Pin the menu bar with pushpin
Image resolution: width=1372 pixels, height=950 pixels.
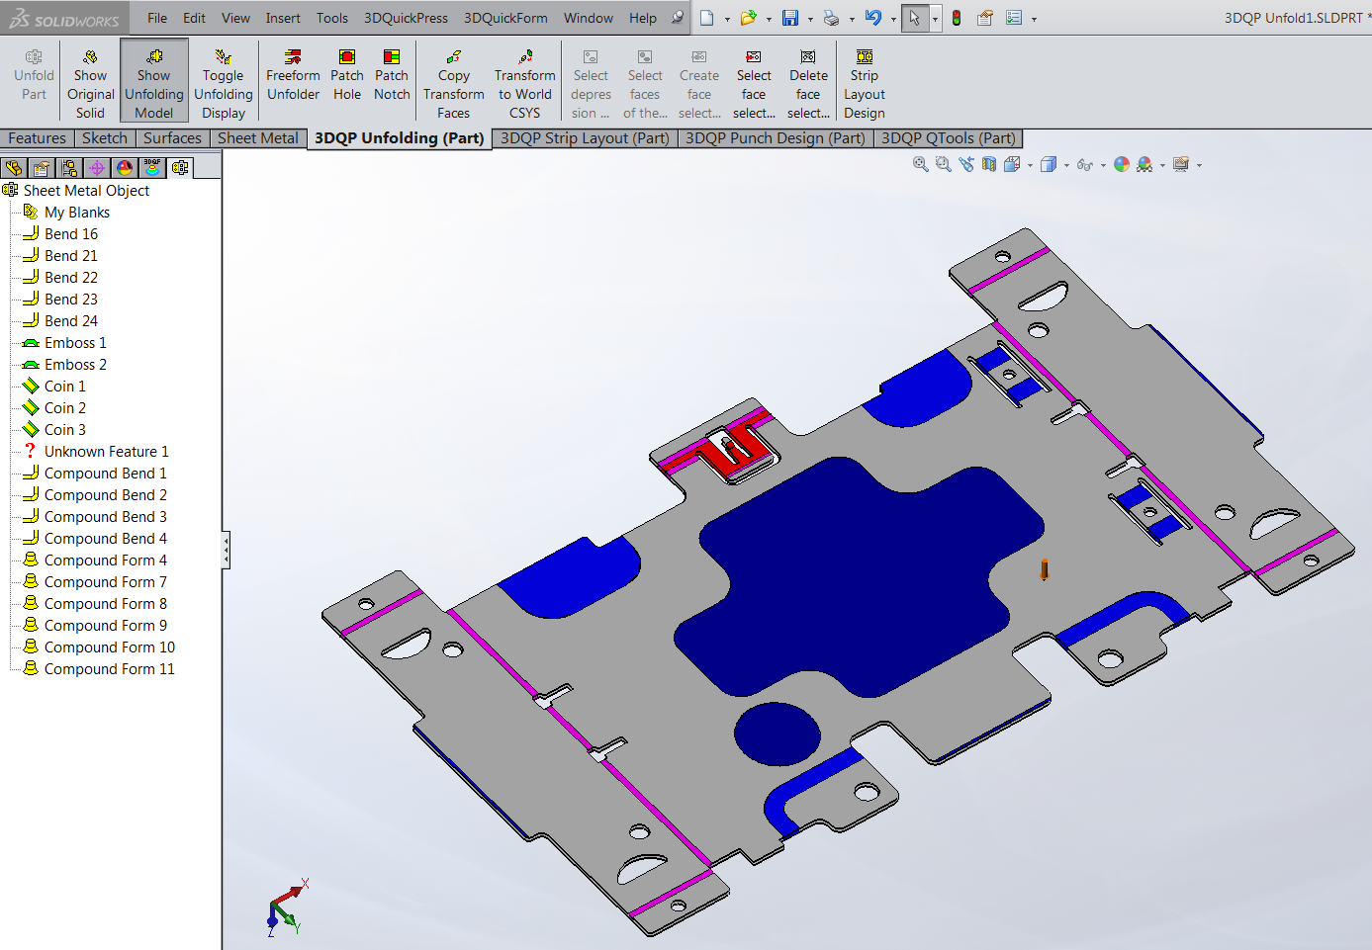click(678, 18)
